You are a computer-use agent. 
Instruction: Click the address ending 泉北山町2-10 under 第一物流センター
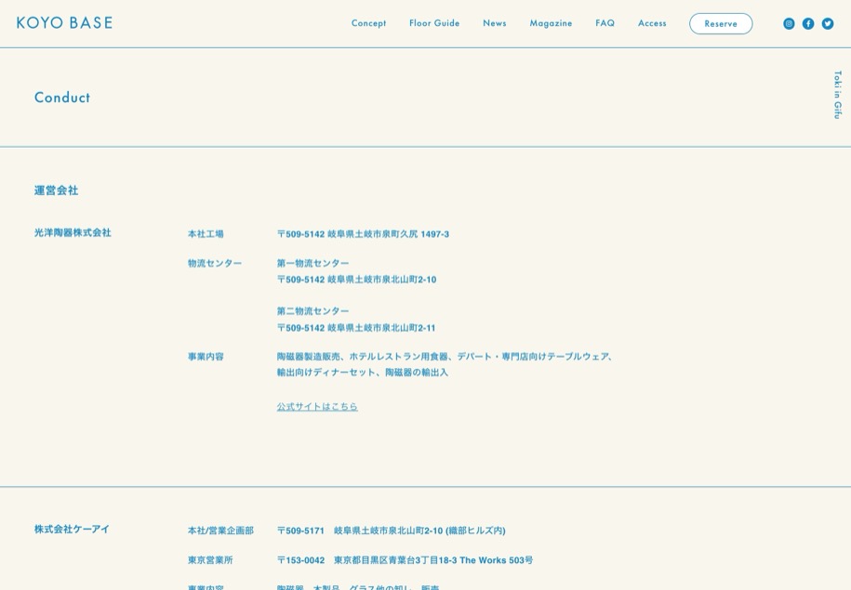pyautogui.click(x=356, y=280)
